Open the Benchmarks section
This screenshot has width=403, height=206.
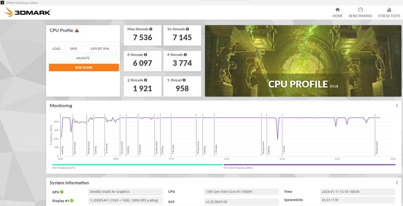tap(360, 13)
